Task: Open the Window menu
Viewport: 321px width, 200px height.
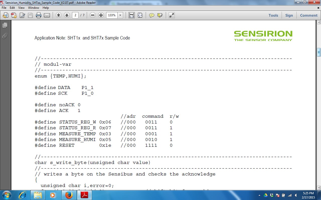Action: click(33, 8)
